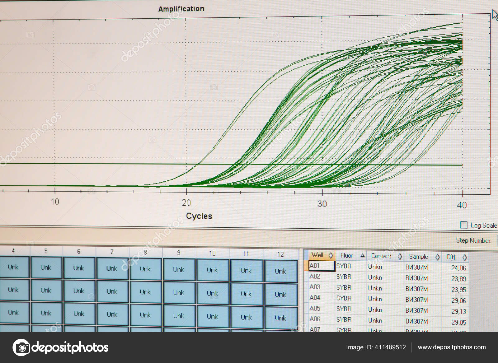Click the Well column sort diamond icon
This screenshot has width=498, height=363.
coord(331,256)
